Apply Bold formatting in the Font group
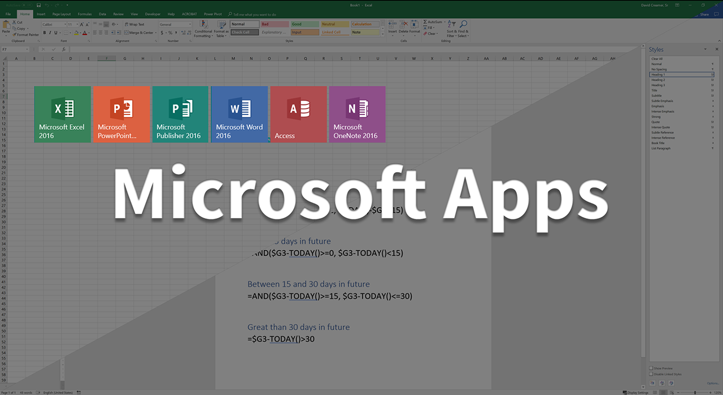This screenshot has width=723, height=395. (x=45, y=33)
